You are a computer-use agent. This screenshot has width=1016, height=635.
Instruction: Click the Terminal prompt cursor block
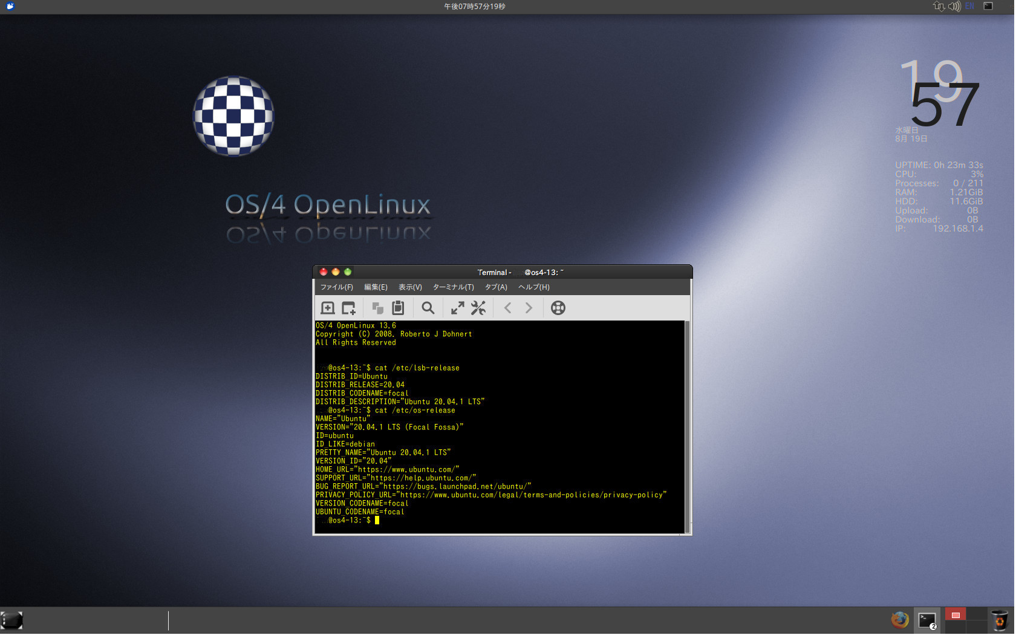[377, 521]
